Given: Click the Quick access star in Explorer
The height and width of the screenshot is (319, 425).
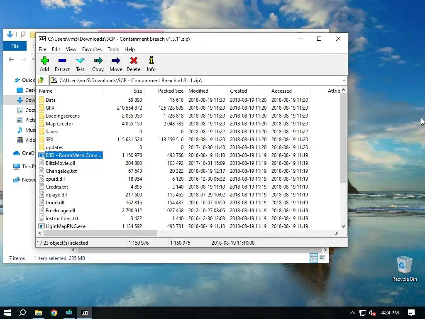Looking at the screenshot, I should click(17, 80).
